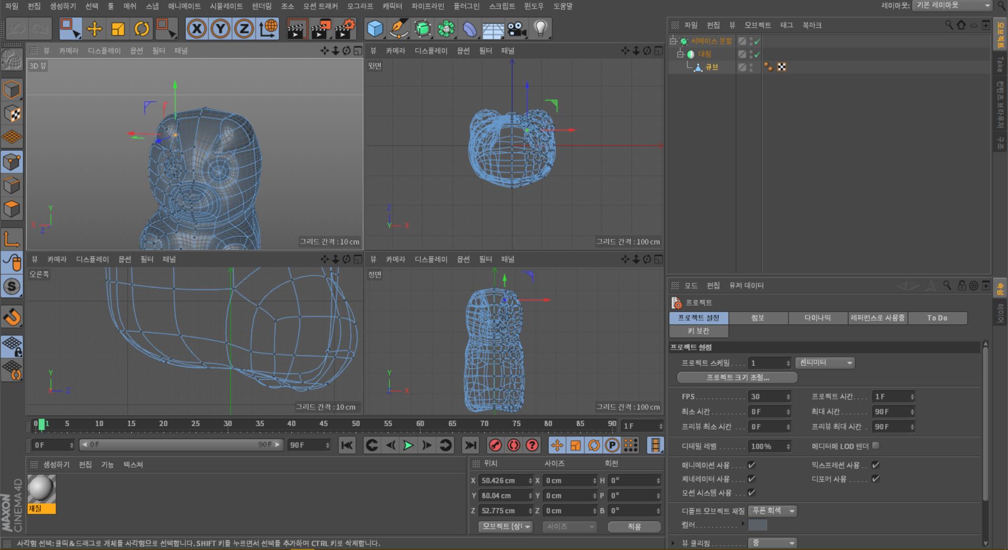The width and height of the screenshot is (1008, 550).
Task: Collapse the subdivision surface tree item
Action: 673,41
